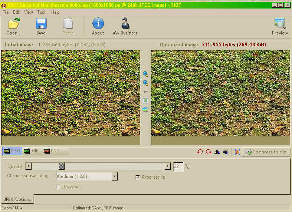
Task: Maximize the RIOT window
Action: point(281,5)
